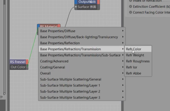This screenshot has width=170, height=111.
Task: Open Sub-Surface Multiple Scattering/General submenu
Action: coord(82,79)
